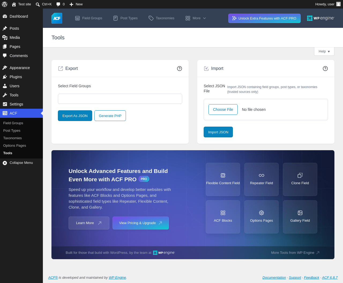Click the Media icon in sidebar
This screenshot has height=283, width=343.
pos(5,37)
